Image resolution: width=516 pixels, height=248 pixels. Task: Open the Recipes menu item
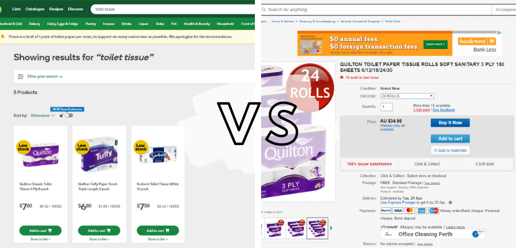pos(57,9)
